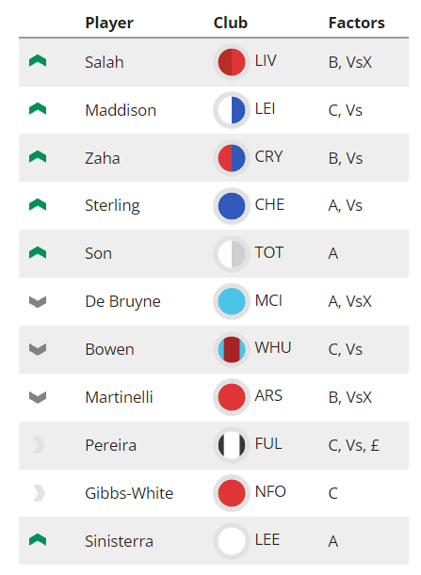The height and width of the screenshot is (575, 421).
Task: Click the Liverpool club badge icon
Action: (x=232, y=62)
